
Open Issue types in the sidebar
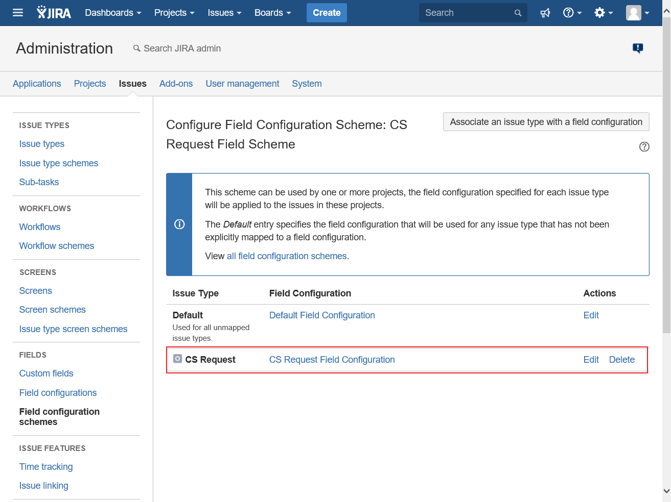[42, 144]
